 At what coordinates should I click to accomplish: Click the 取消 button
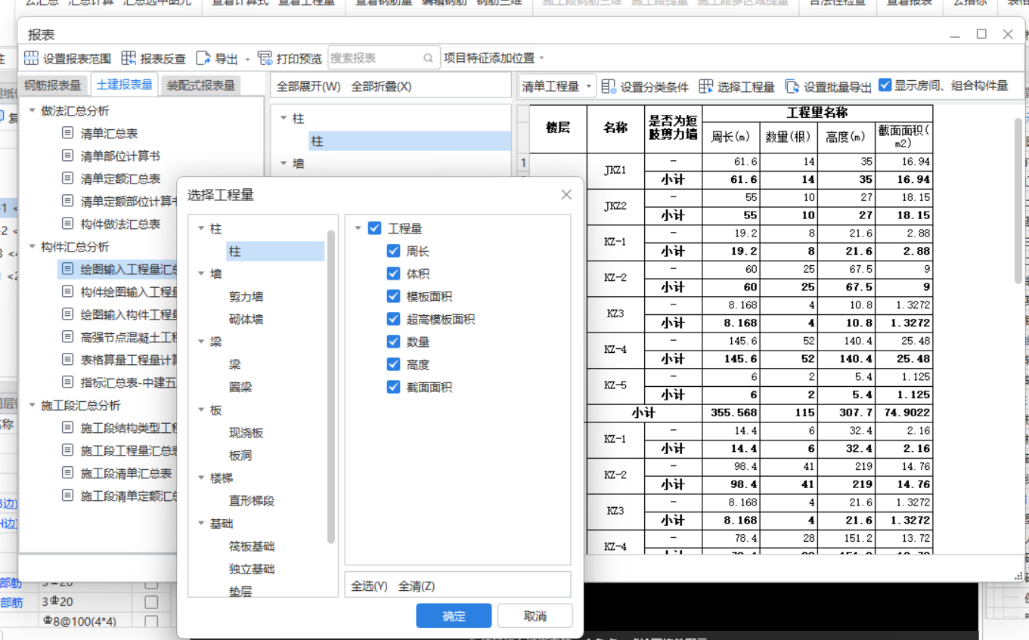(x=535, y=616)
